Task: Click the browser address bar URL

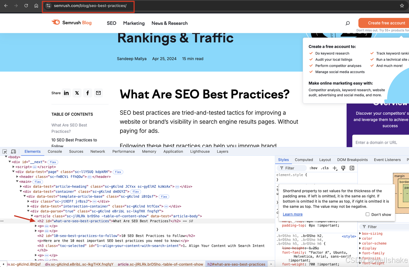Action: [x=90, y=6]
